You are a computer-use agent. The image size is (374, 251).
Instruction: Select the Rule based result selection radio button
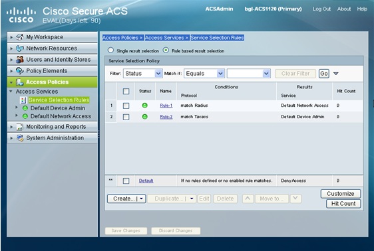(x=166, y=50)
